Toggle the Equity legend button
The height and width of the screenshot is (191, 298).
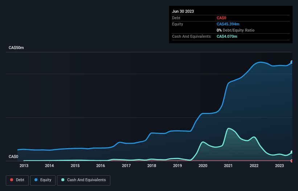click(x=43, y=180)
